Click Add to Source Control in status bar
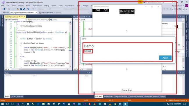Screen dimensions: 189x106 pos(176,100)
